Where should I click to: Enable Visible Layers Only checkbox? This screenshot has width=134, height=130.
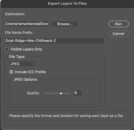coord(7,49)
